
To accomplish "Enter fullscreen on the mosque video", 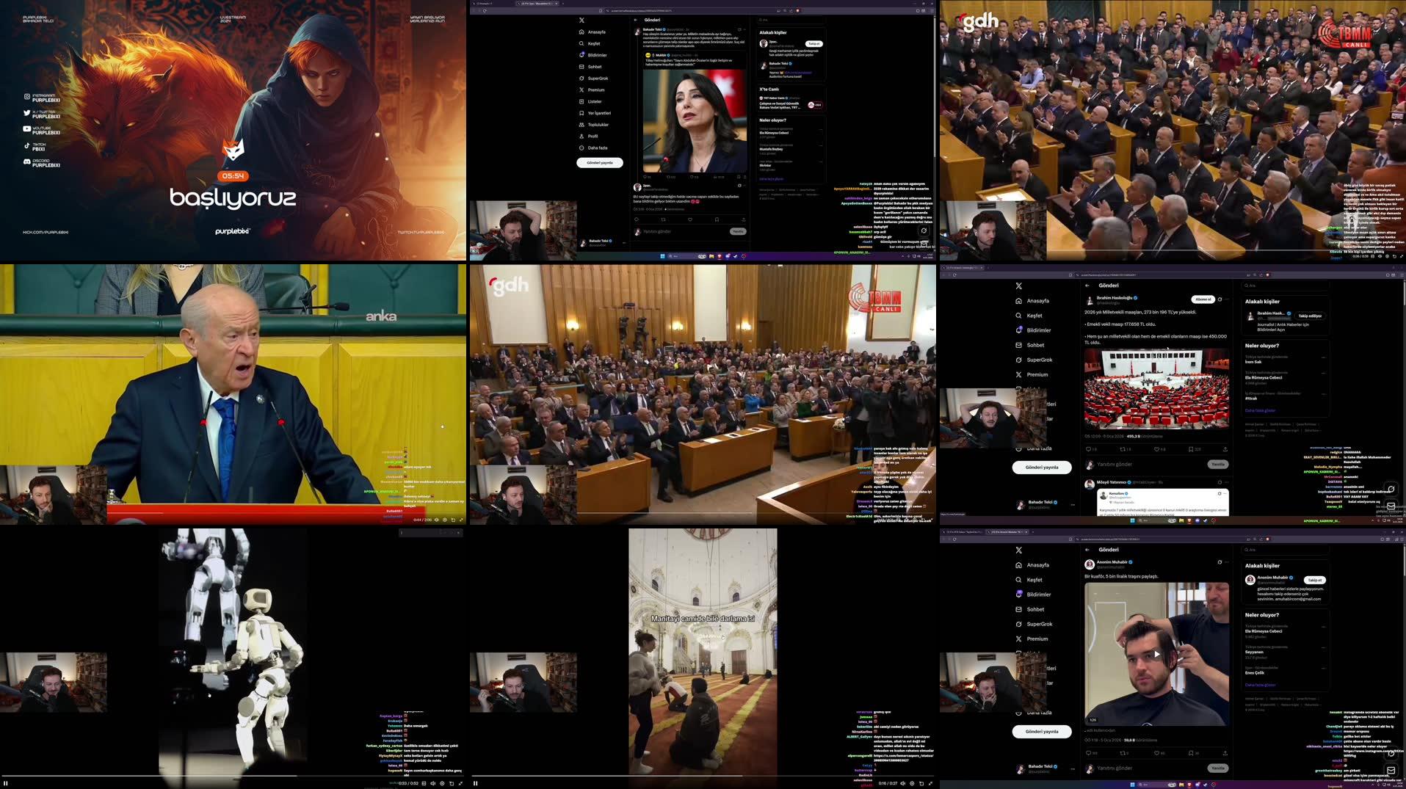I will click(x=930, y=783).
